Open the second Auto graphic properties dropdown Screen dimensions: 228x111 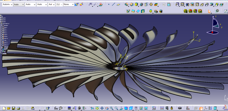point(30,5)
